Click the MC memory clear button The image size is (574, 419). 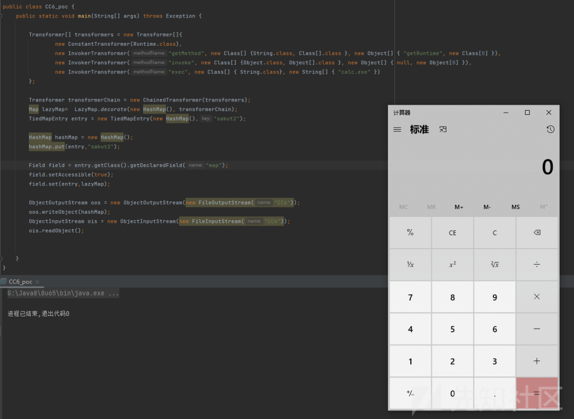tap(403, 207)
